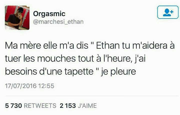Click the word 'mouches' in the tweet

tap(56, 59)
